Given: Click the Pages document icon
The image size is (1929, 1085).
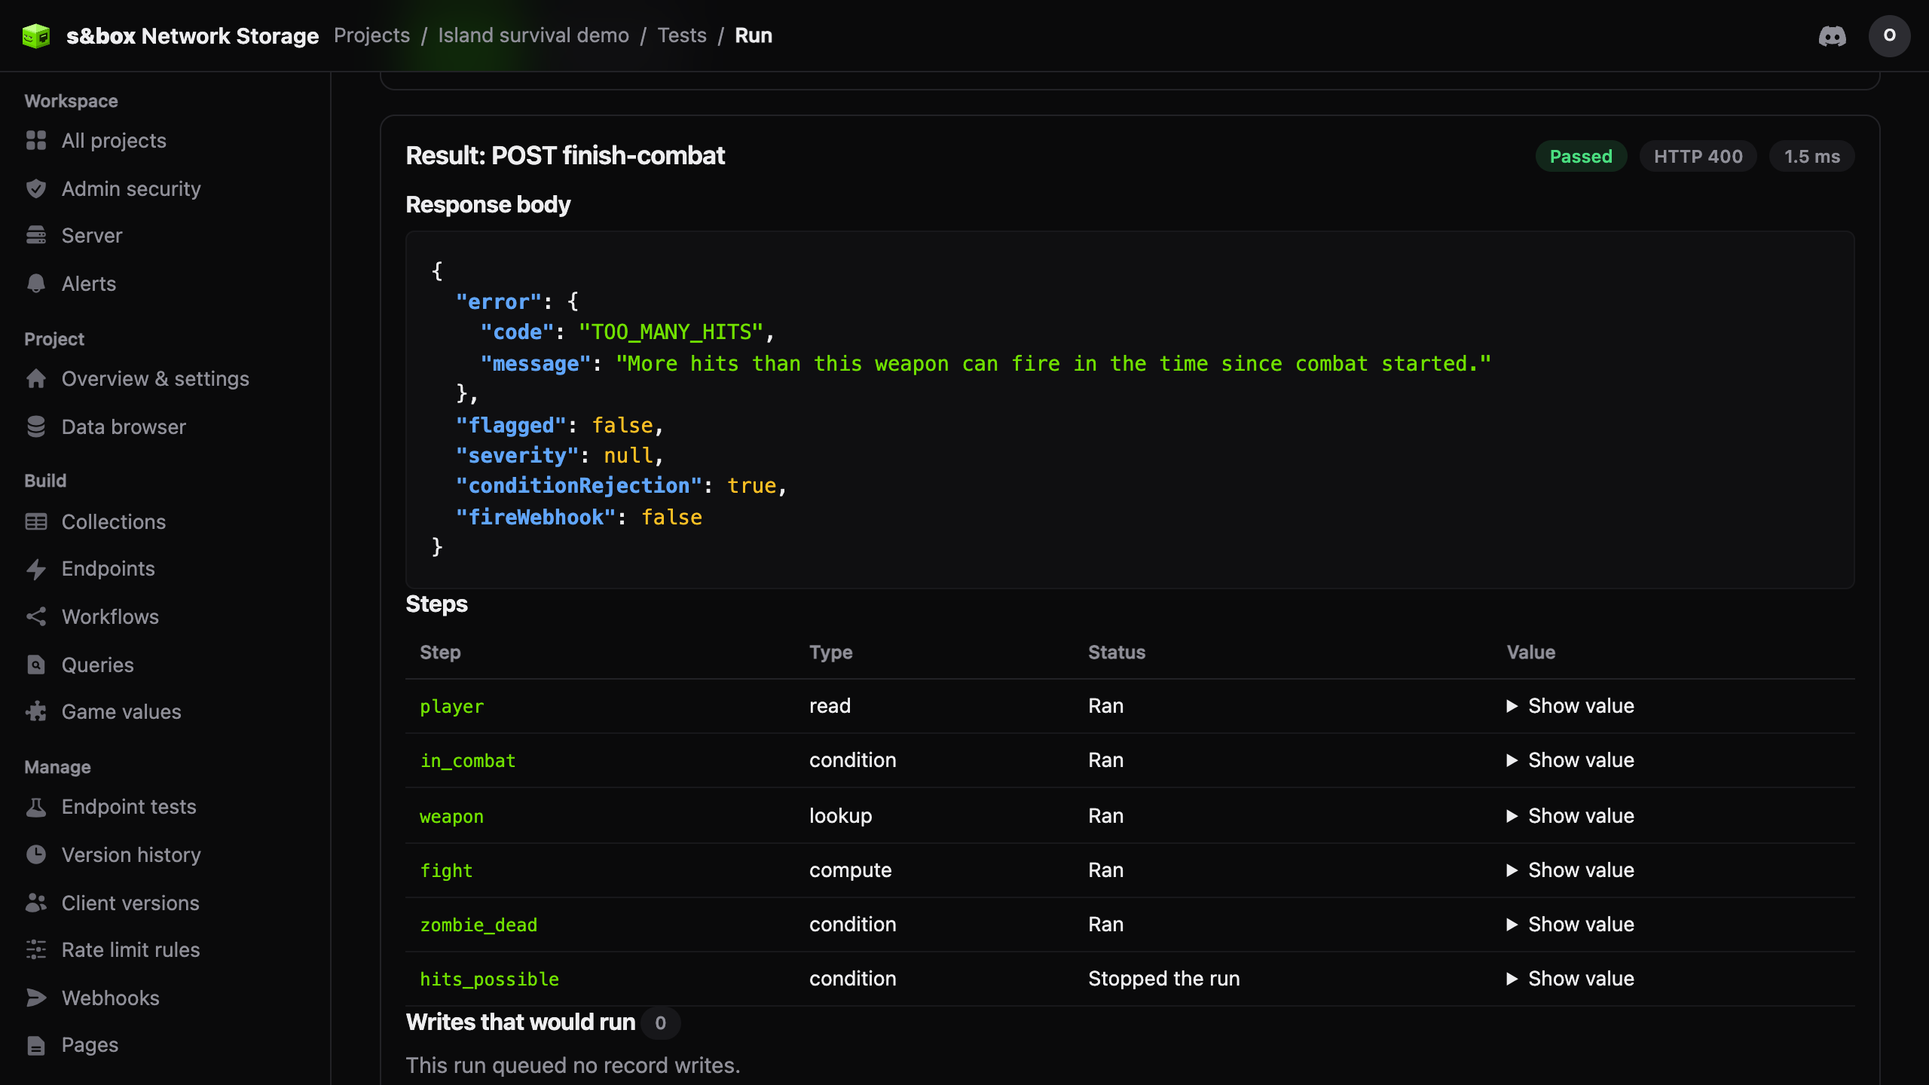Looking at the screenshot, I should click(35, 1045).
